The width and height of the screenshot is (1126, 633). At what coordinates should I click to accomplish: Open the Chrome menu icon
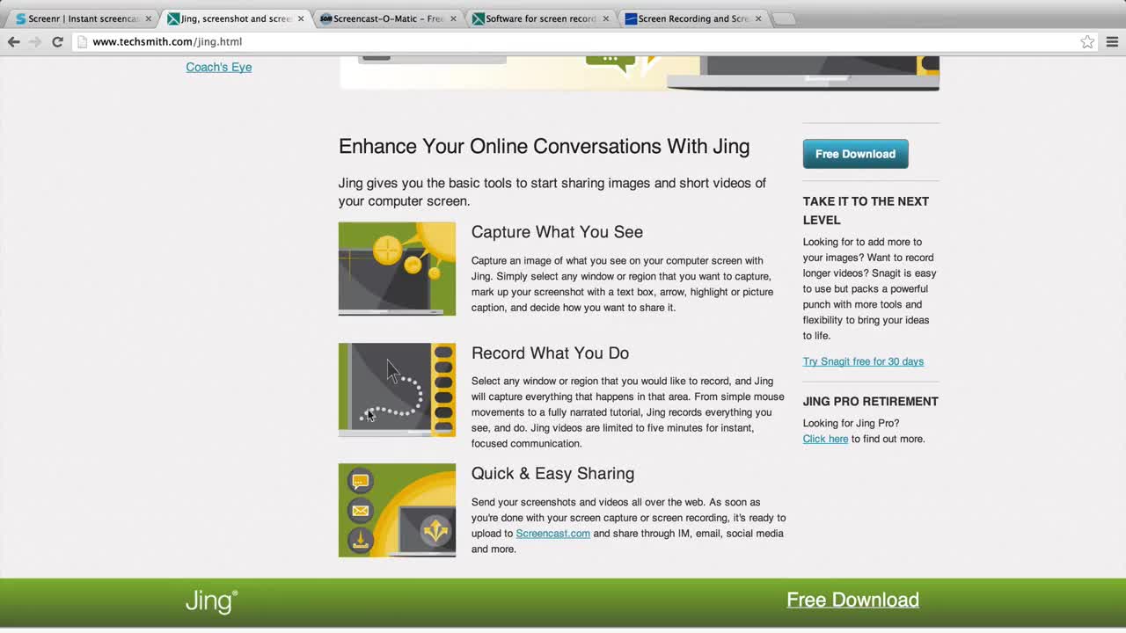click(x=1112, y=41)
